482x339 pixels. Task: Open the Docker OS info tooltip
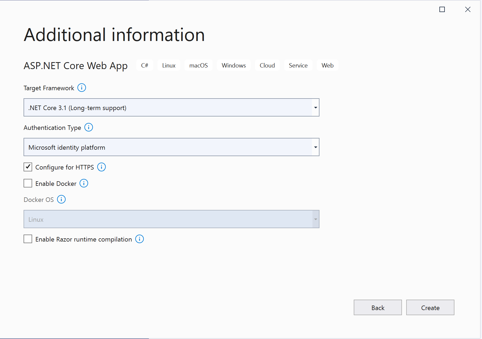61,199
